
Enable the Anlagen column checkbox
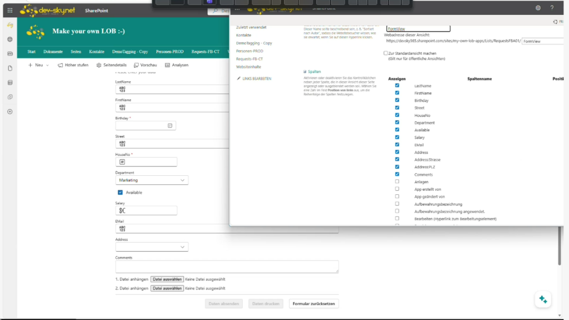tap(397, 181)
